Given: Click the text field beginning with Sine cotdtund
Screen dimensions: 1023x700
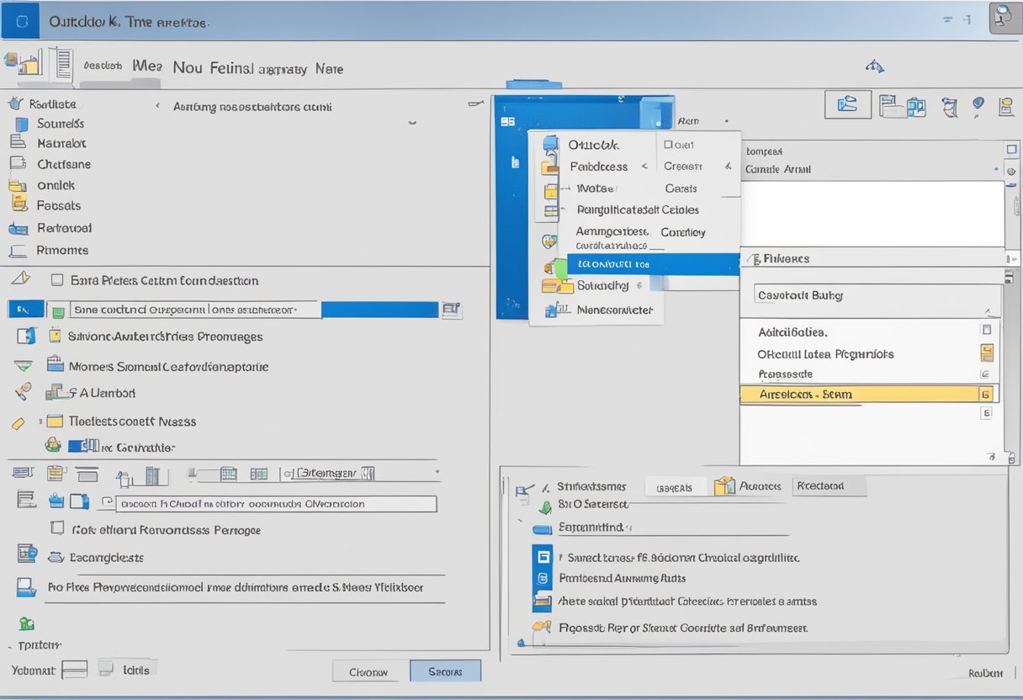Looking at the screenshot, I should (x=193, y=310).
